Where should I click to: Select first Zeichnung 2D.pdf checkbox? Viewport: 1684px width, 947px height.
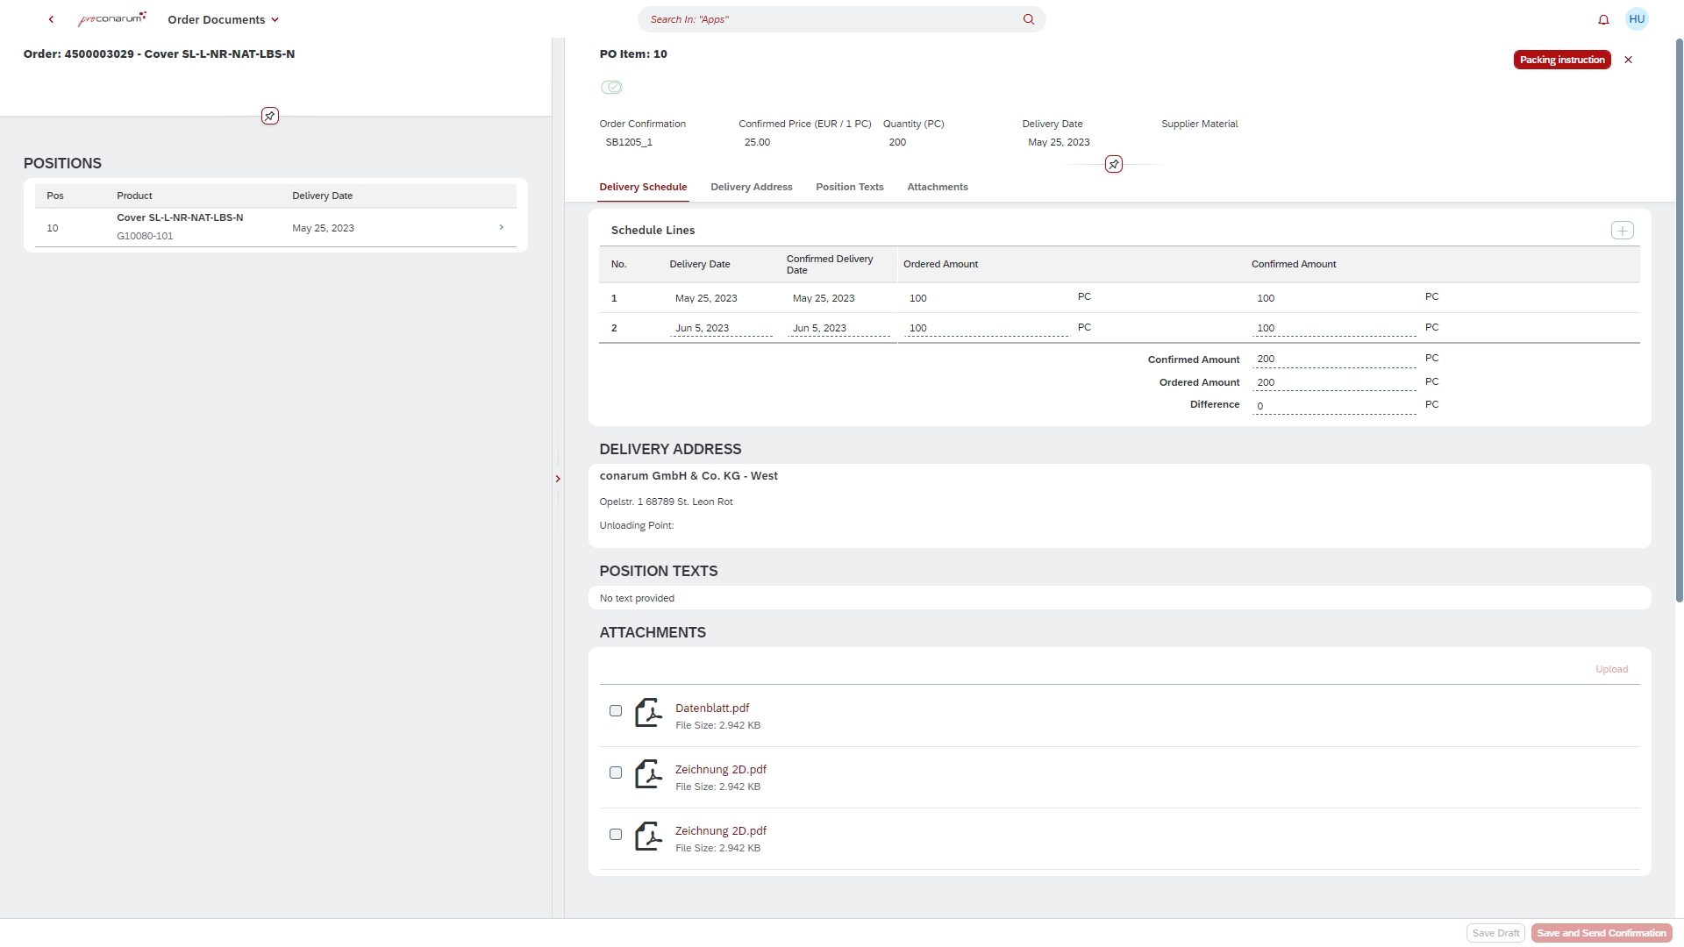click(616, 773)
